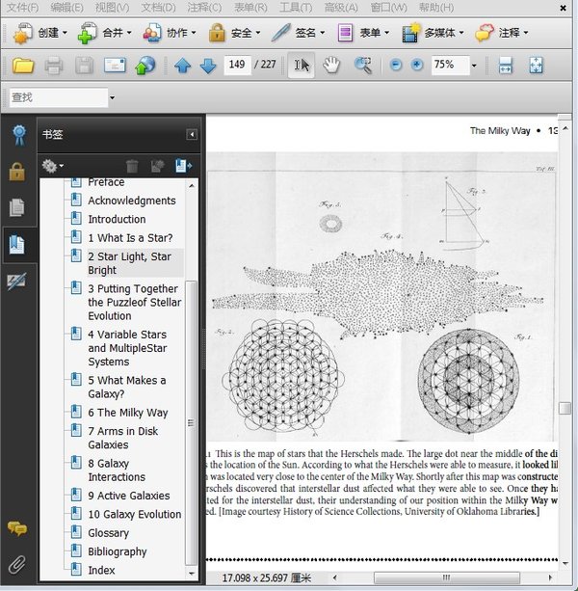Image resolution: width=578 pixels, height=591 pixels.
Task: Toggle the Bookmarks navigation panel button
Action: [16, 244]
